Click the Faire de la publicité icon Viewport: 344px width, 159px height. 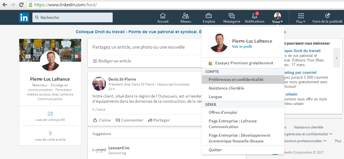[327, 16]
